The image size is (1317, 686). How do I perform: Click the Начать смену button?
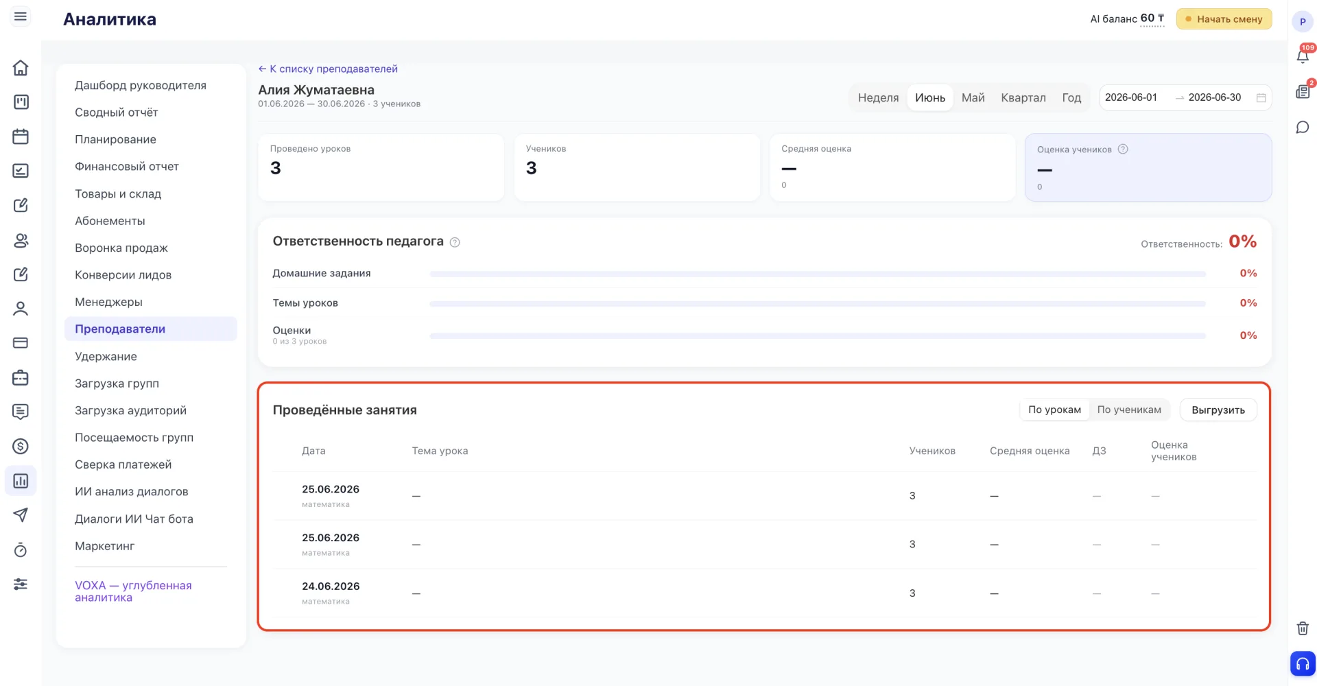click(x=1224, y=19)
